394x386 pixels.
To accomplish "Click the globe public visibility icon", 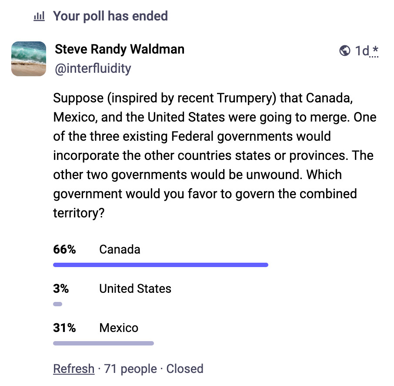I will 344,51.
